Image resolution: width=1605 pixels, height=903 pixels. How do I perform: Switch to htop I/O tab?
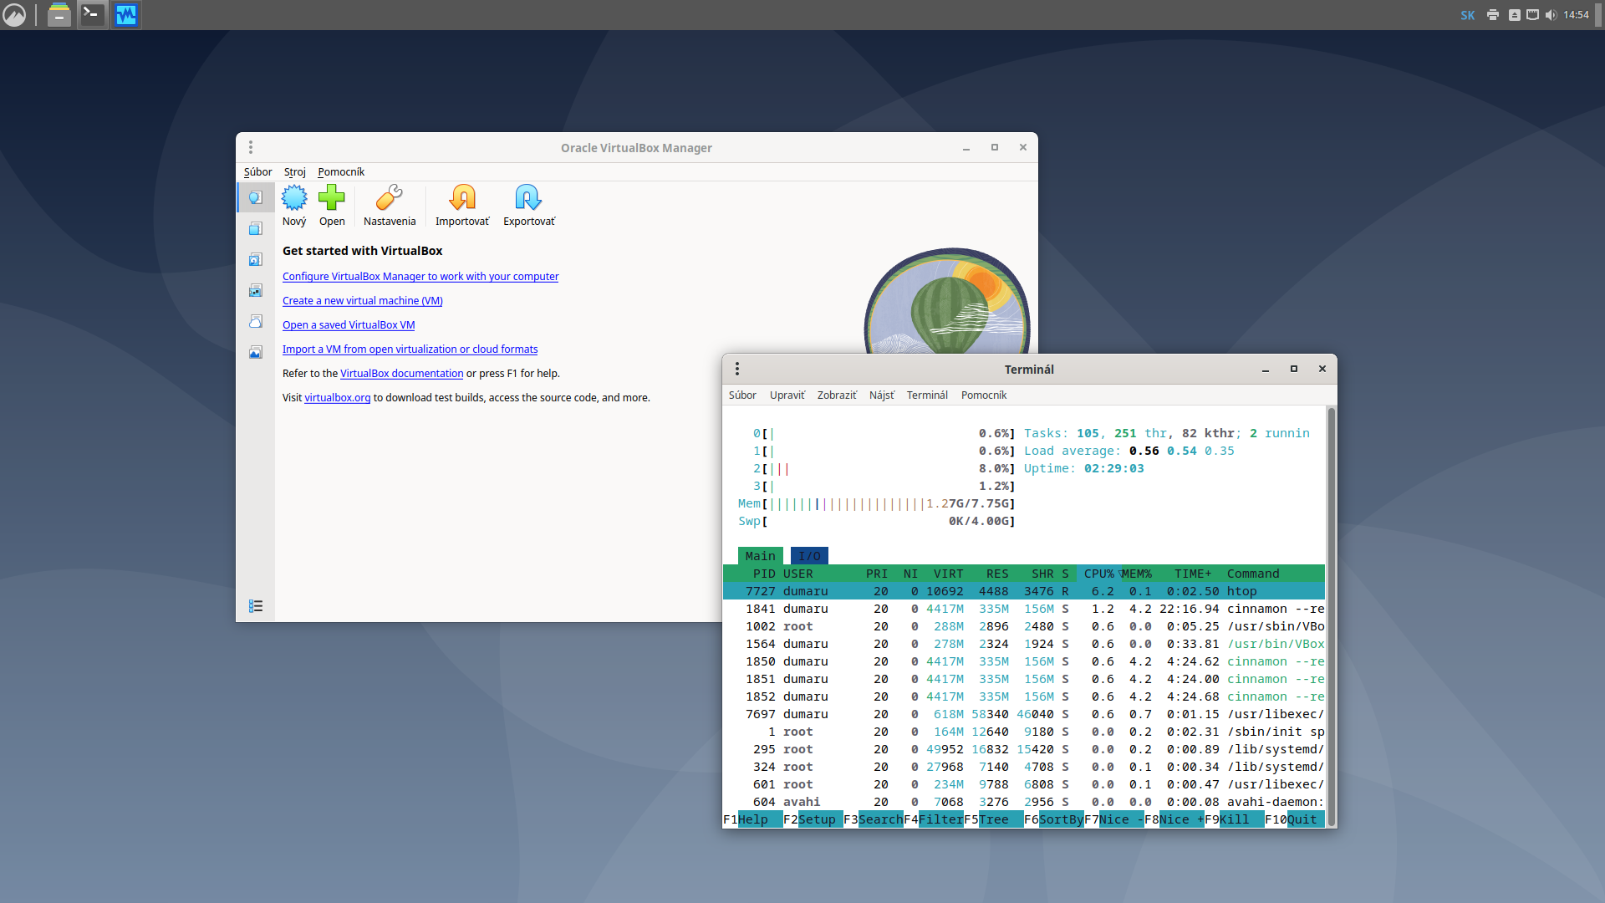pyautogui.click(x=809, y=556)
